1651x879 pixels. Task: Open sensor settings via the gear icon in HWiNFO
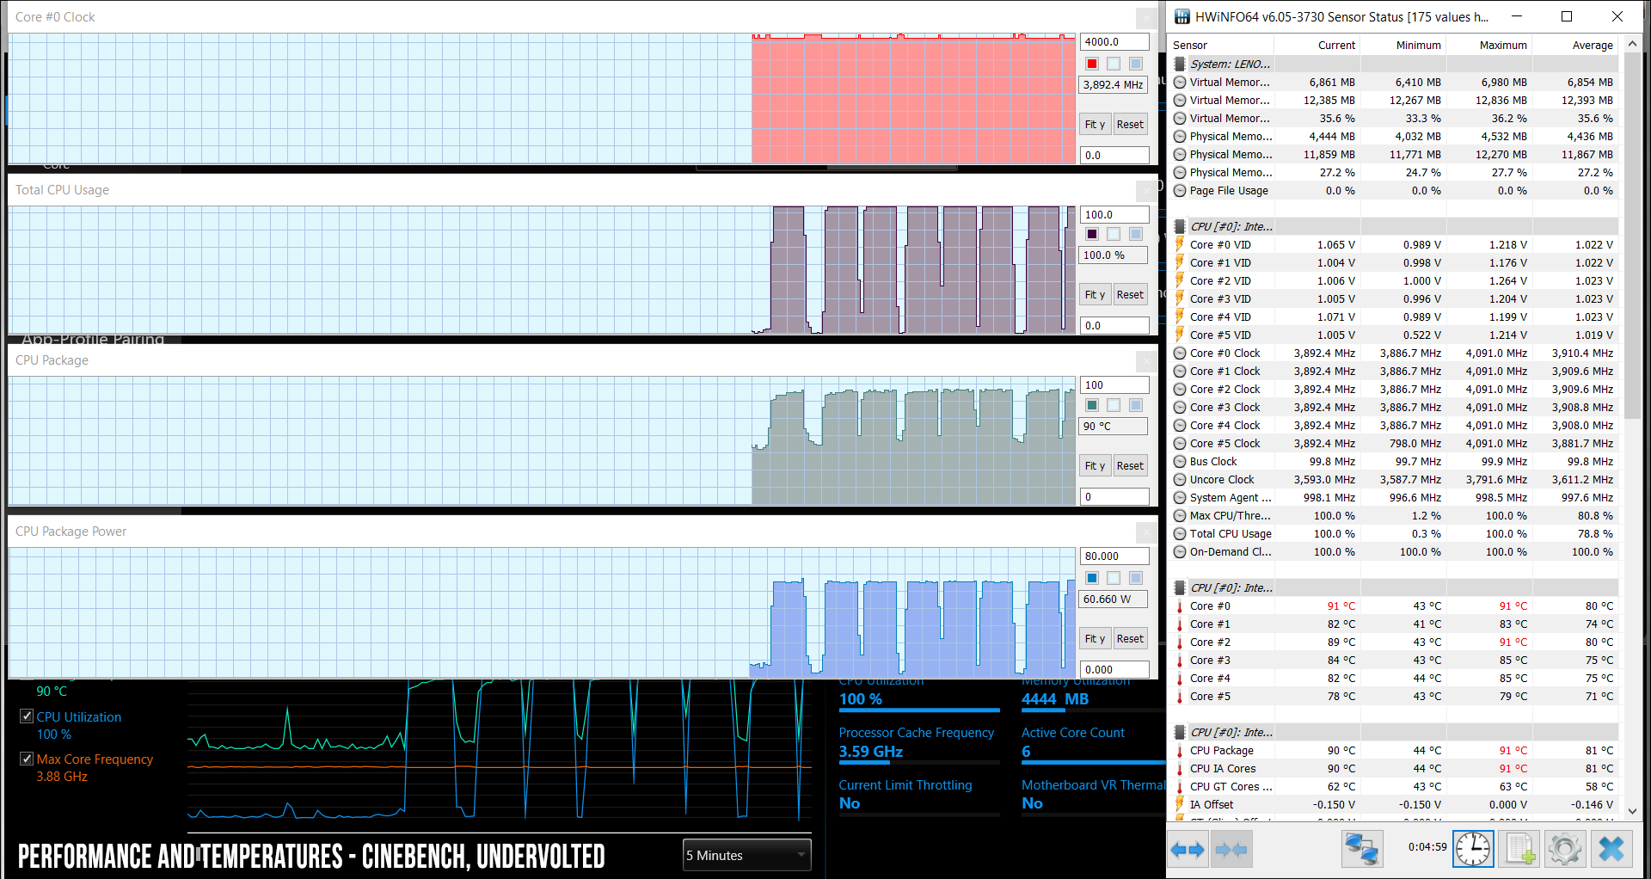[1564, 850]
